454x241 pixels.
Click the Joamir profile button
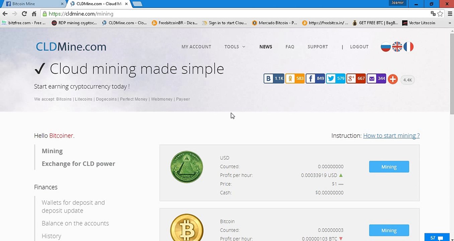point(398,3)
